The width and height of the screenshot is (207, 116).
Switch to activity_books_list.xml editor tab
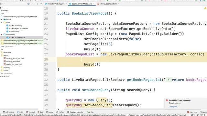(108, 4)
